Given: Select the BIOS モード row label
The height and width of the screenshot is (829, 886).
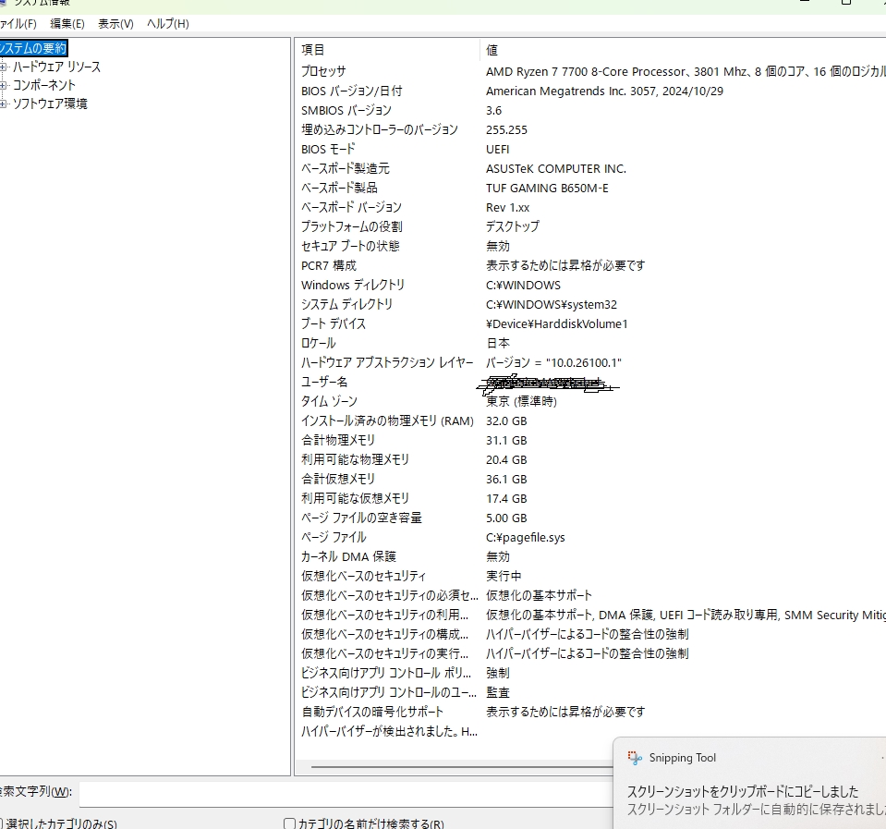Looking at the screenshot, I should click(328, 149).
